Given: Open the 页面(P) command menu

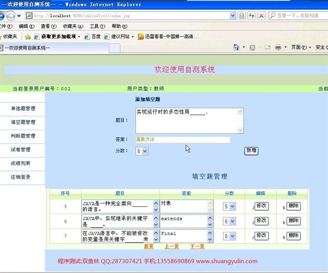Looking at the screenshot, I should point(301,48).
